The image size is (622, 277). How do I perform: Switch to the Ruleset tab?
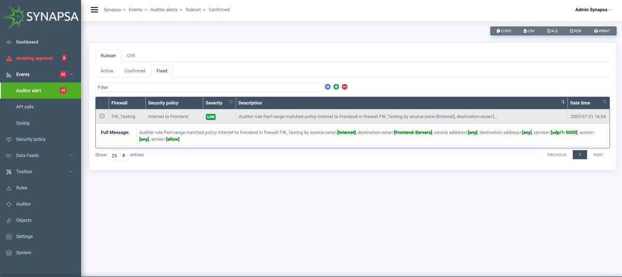click(x=108, y=55)
